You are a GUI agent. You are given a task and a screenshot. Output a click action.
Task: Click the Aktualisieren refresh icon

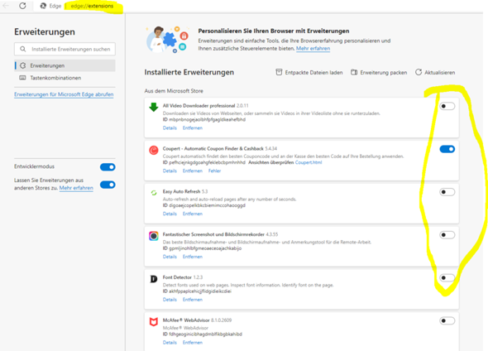[419, 72]
